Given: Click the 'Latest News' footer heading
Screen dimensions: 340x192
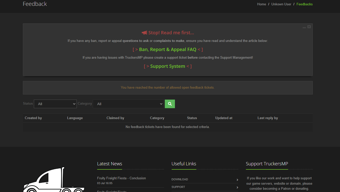Looking at the screenshot, I should tap(110, 164).
